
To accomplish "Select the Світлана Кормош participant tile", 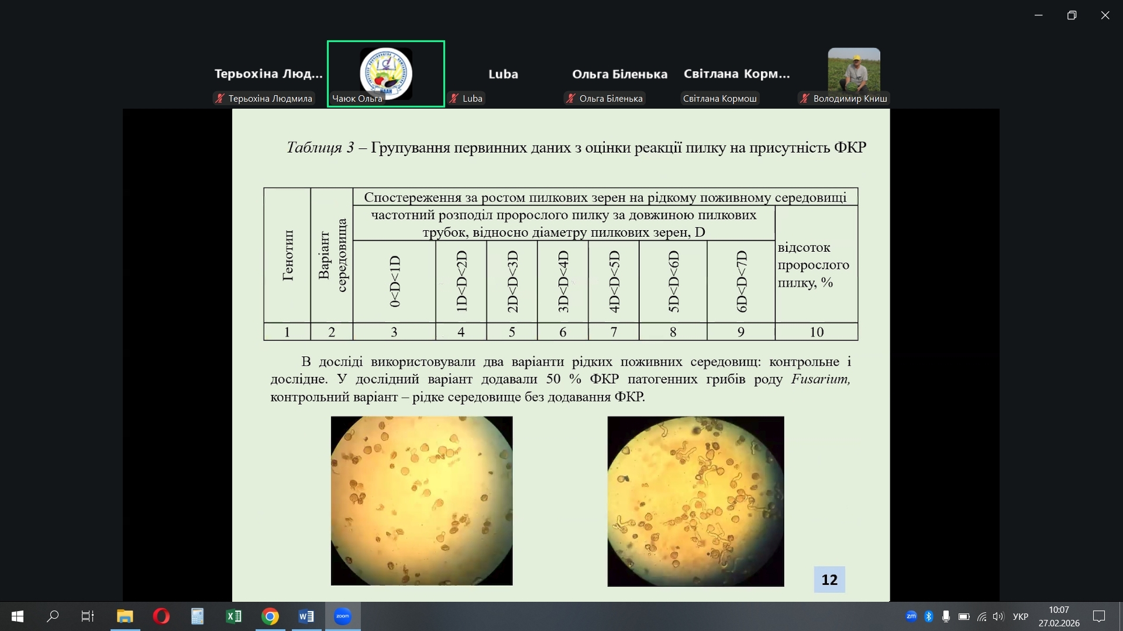I will [736, 75].
